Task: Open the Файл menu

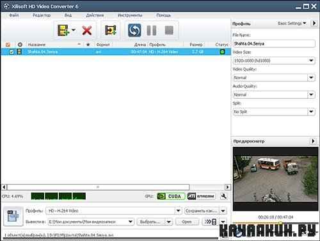Action: pos(14,15)
